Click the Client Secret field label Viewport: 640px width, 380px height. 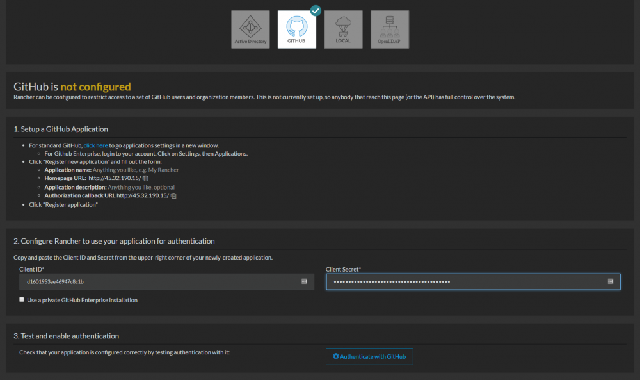click(343, 269)
